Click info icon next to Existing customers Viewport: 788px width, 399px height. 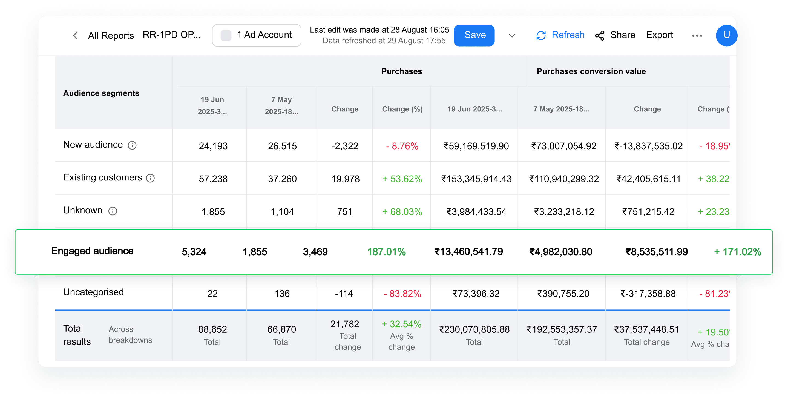coord(150,178)
